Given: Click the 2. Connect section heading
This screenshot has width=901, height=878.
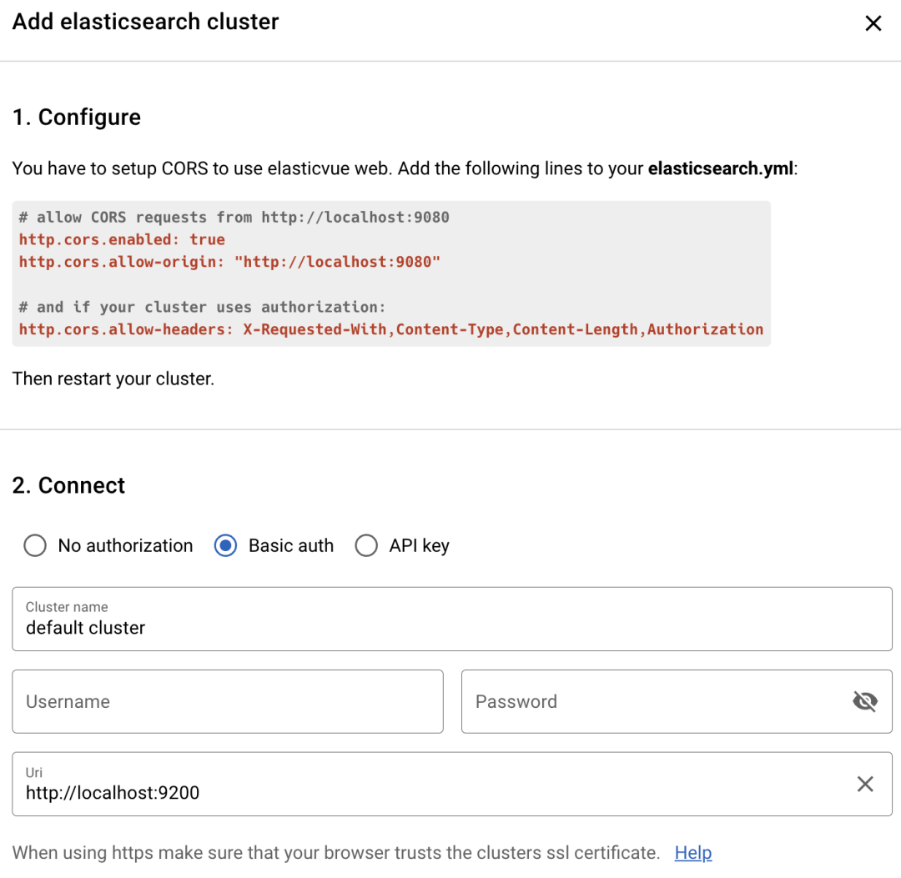Looking at the screenshot, I should click(69, 484).
